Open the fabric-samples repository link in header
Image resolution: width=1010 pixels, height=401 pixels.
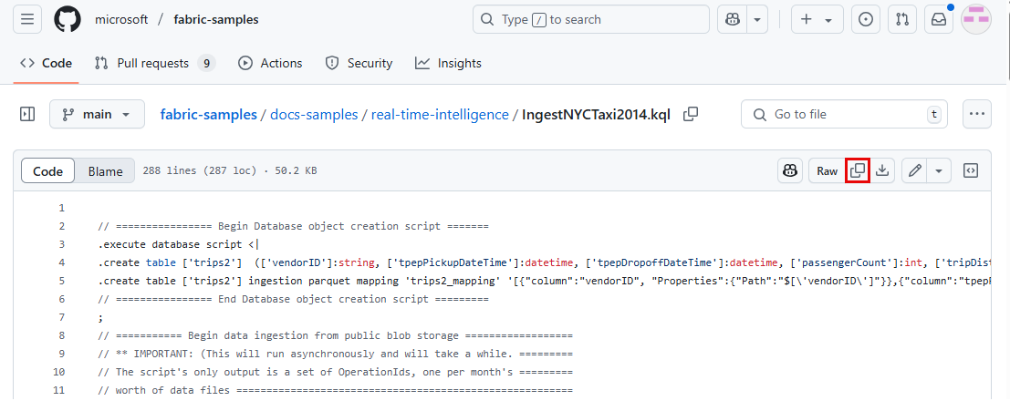tap(216, 19)
